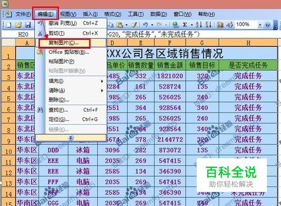Select column E header
281x206 pixels.
[140, 43]
